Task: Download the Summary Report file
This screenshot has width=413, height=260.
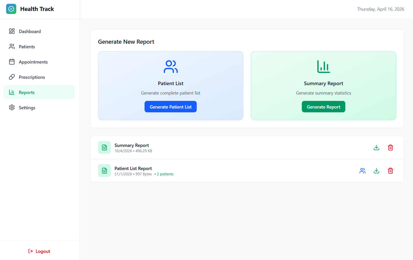Action: (x=376, y=148)
